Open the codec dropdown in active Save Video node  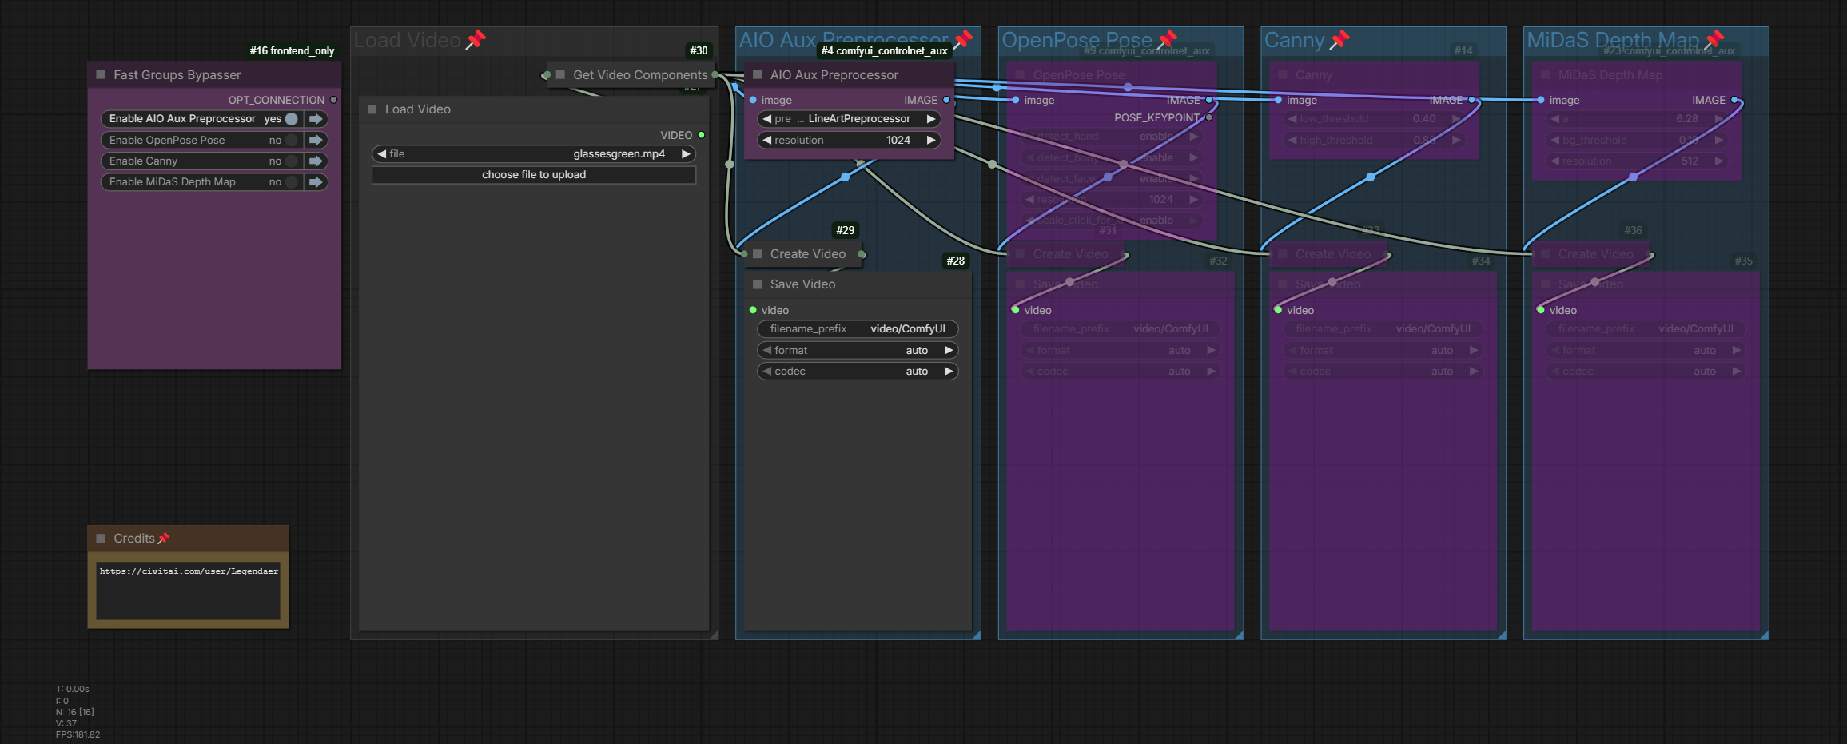[858, 372]
